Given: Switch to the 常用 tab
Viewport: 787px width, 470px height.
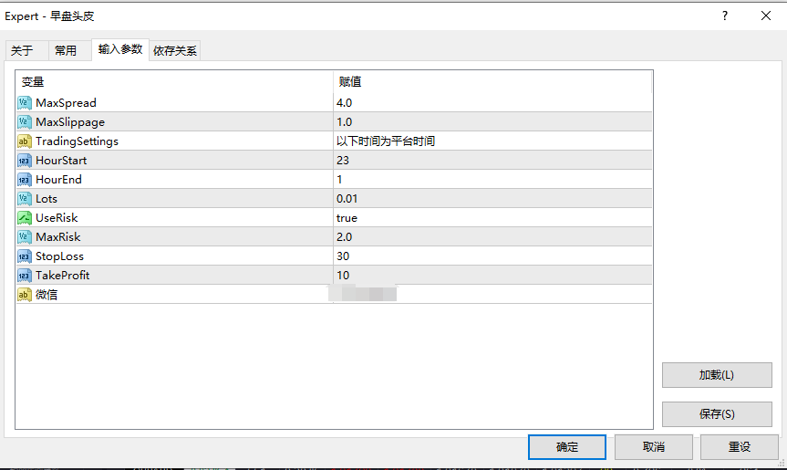Looking at the screenshot, I should (66, 51).
